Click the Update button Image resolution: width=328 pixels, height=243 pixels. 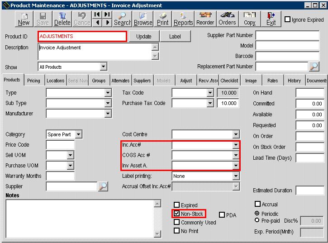coord(143,37)
